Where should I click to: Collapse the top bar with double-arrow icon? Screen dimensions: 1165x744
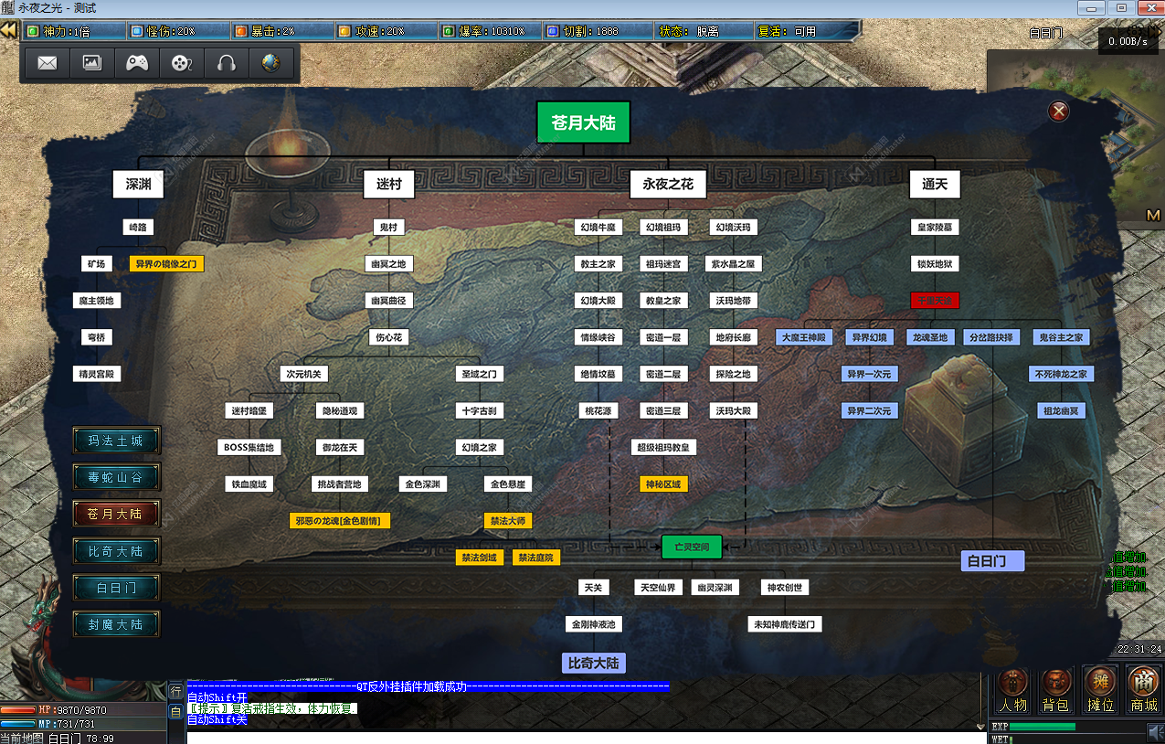[x=9, y=30]
